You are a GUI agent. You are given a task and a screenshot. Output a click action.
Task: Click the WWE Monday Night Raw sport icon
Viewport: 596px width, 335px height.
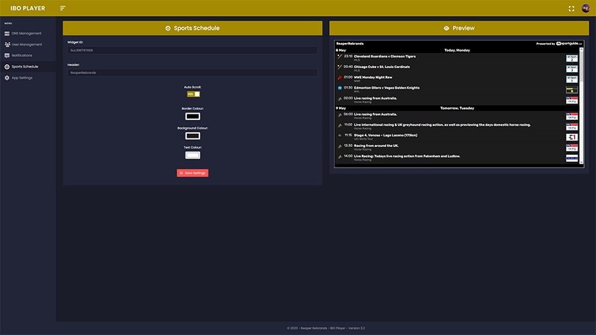tap(340, 77)
